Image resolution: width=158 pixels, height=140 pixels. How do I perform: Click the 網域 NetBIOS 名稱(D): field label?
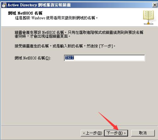click(x=33, y=58)
